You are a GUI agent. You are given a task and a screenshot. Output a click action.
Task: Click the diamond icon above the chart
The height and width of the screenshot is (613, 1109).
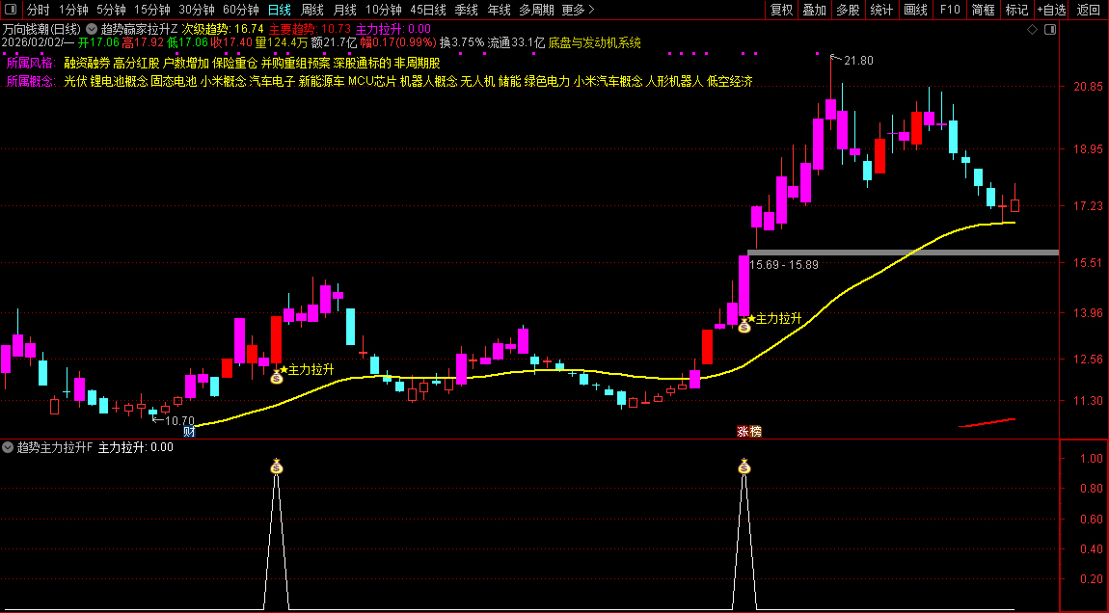coord(1032,30)
